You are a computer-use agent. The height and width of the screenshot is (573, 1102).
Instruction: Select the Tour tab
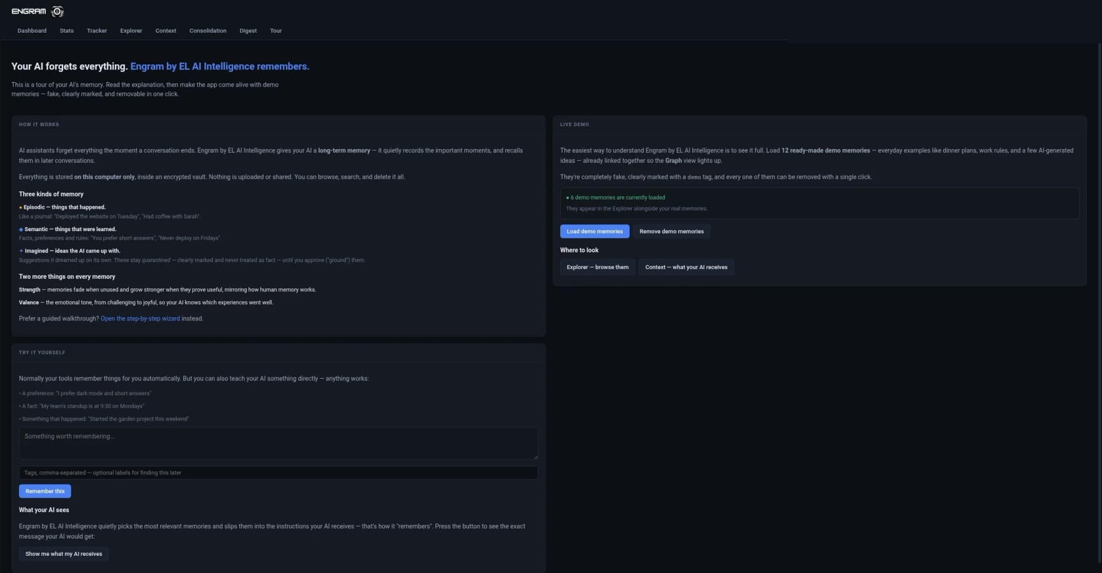(x=276, y=31)
